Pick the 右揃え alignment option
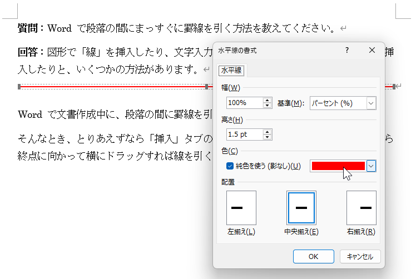 tap(361, 208)
